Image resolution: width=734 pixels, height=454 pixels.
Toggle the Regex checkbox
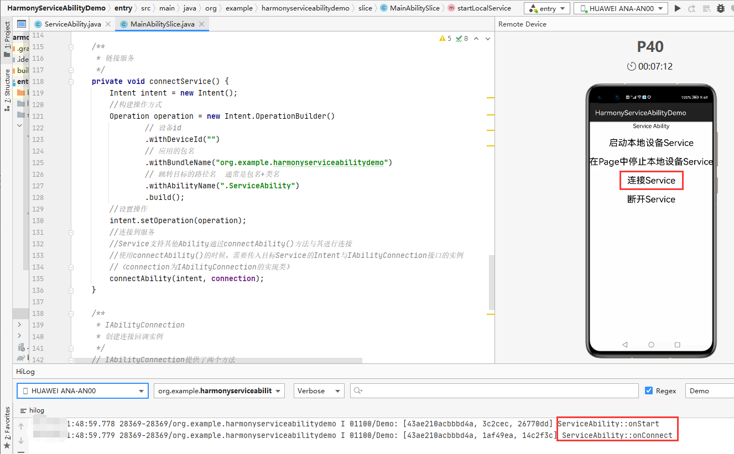click(x=649, y=390)
